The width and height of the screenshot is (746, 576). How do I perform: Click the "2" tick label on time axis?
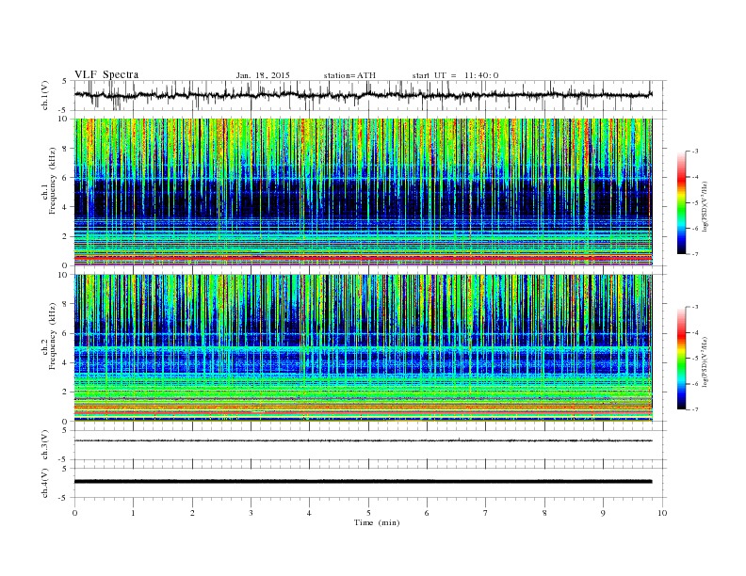point(192,513)
